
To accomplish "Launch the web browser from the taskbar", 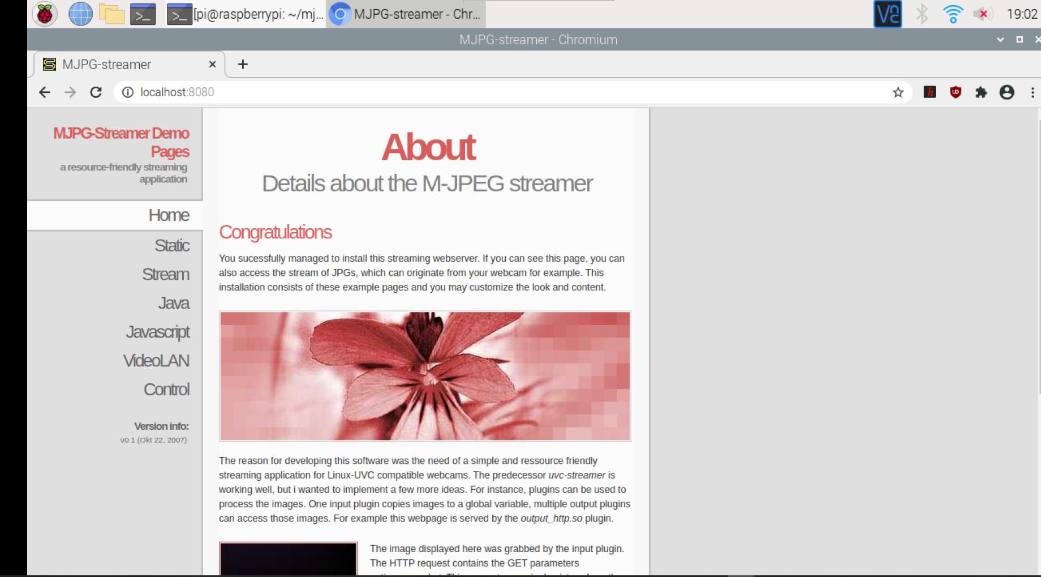I will pyautogui.click(x=80, y=14).
